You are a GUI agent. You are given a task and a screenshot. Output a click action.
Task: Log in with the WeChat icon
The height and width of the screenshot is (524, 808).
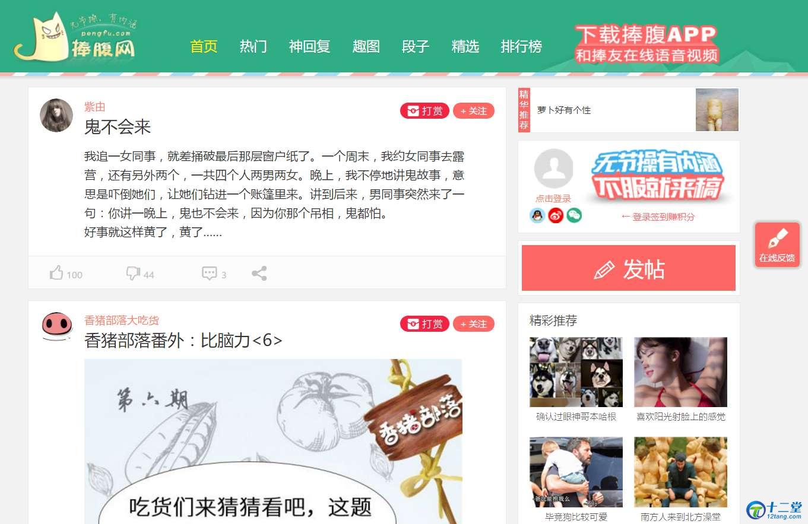click(574, 215)
